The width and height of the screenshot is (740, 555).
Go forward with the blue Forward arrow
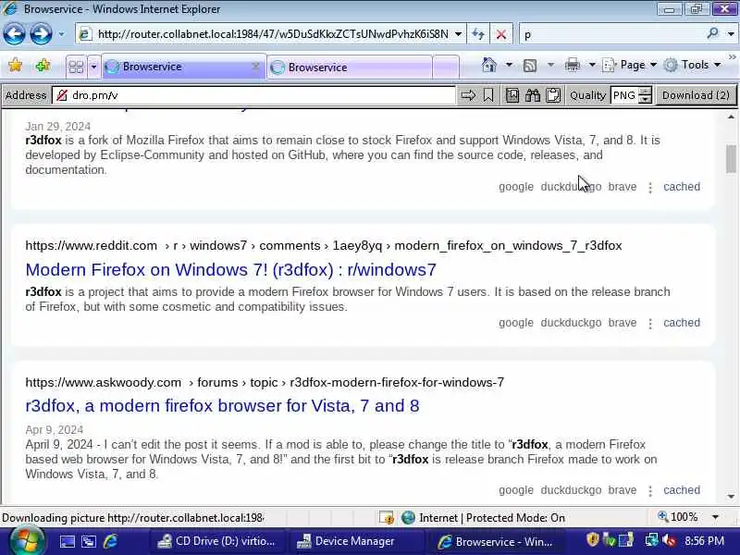pos(42,34)
